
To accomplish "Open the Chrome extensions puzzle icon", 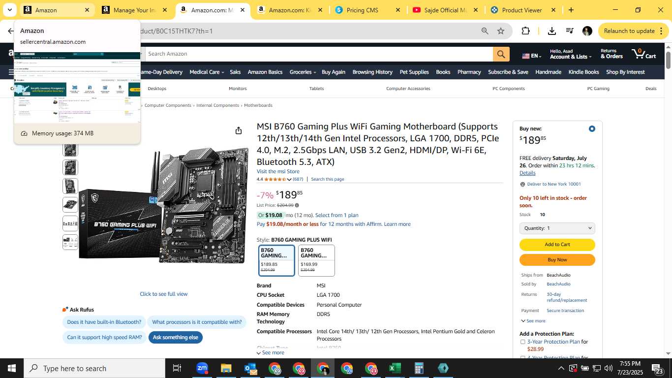I will (525, 31).
